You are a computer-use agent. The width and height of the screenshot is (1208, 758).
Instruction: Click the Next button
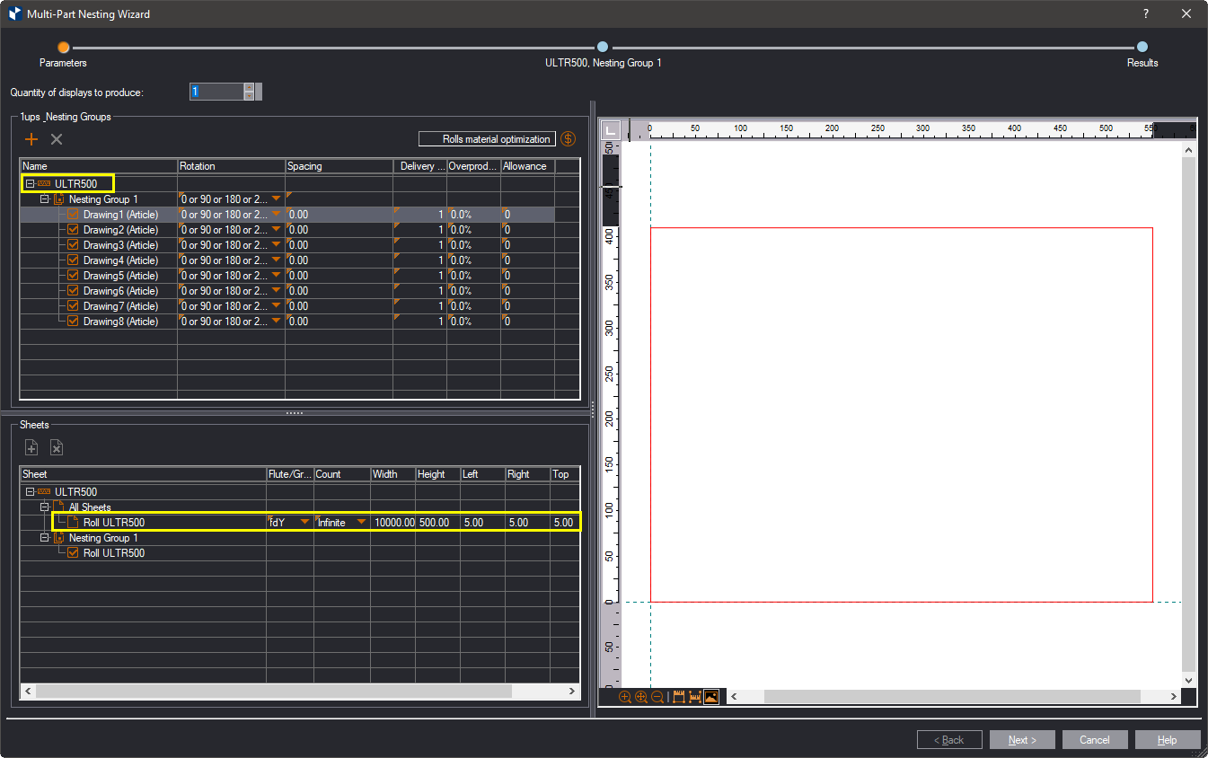tap(1022, 740)
